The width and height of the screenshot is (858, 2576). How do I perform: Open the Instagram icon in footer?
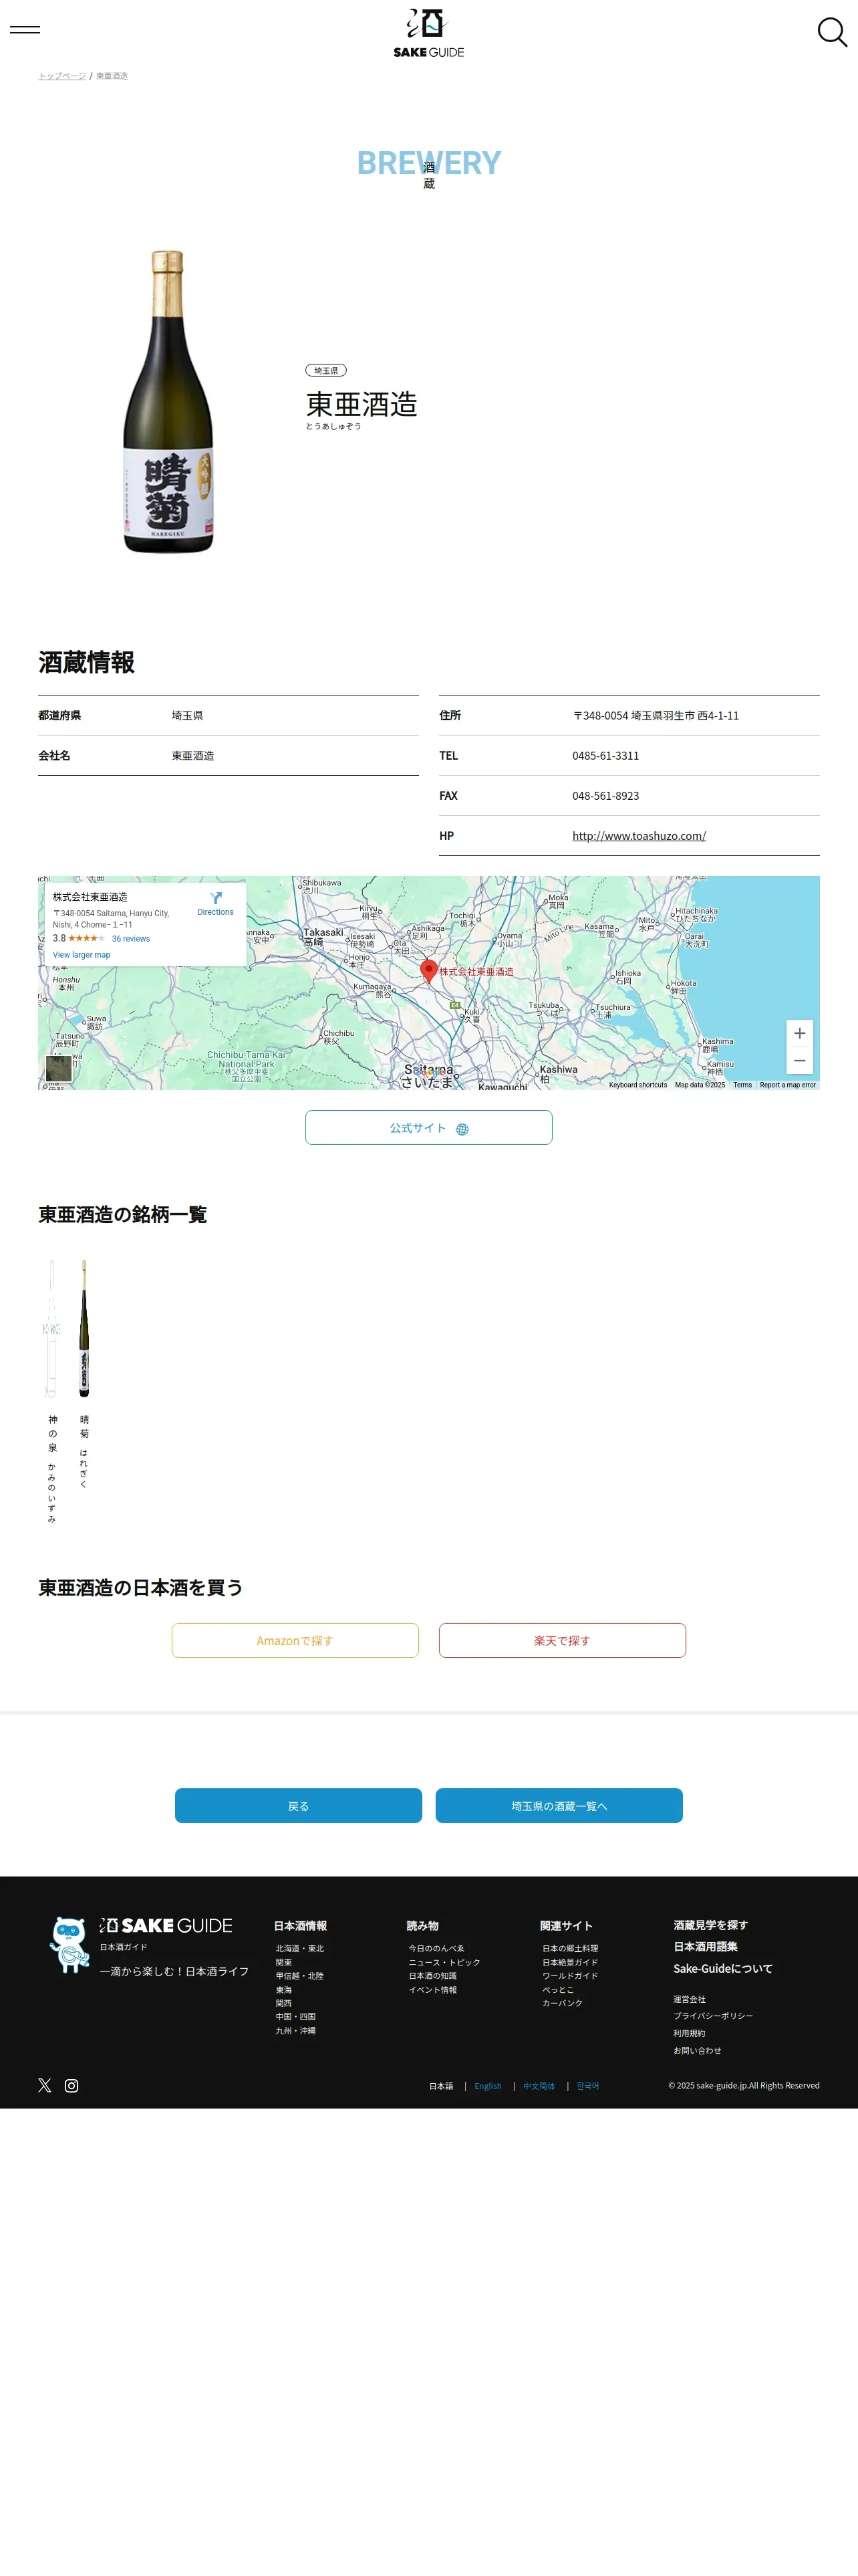tap(72, 2085)
